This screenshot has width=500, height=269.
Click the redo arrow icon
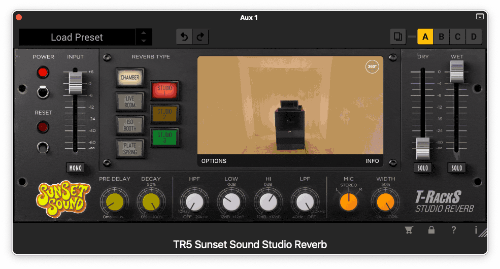point(201,37)
